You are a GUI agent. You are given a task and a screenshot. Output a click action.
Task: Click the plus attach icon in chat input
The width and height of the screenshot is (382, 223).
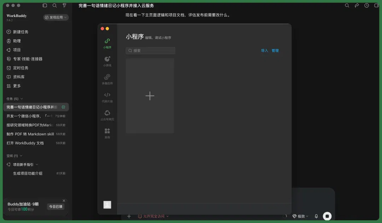(129, 216)
